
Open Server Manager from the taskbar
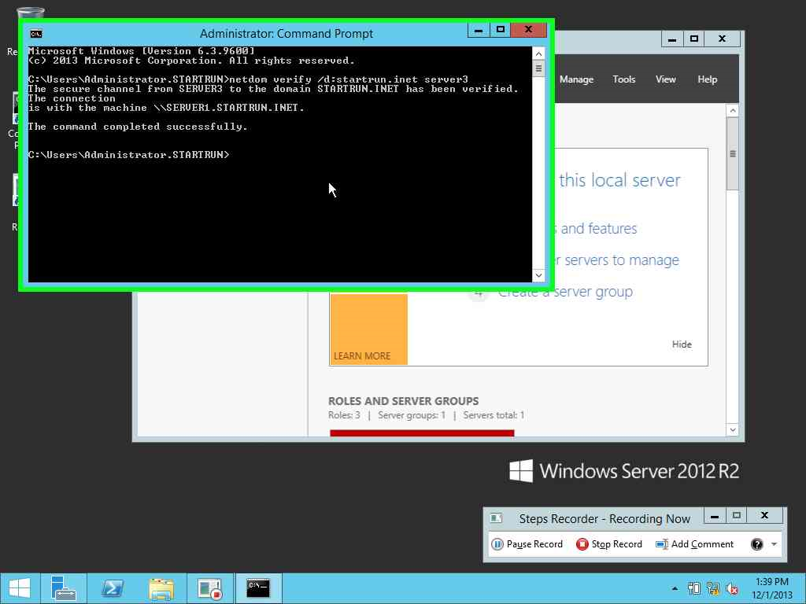pyautogui.click(x=64, y=588)
